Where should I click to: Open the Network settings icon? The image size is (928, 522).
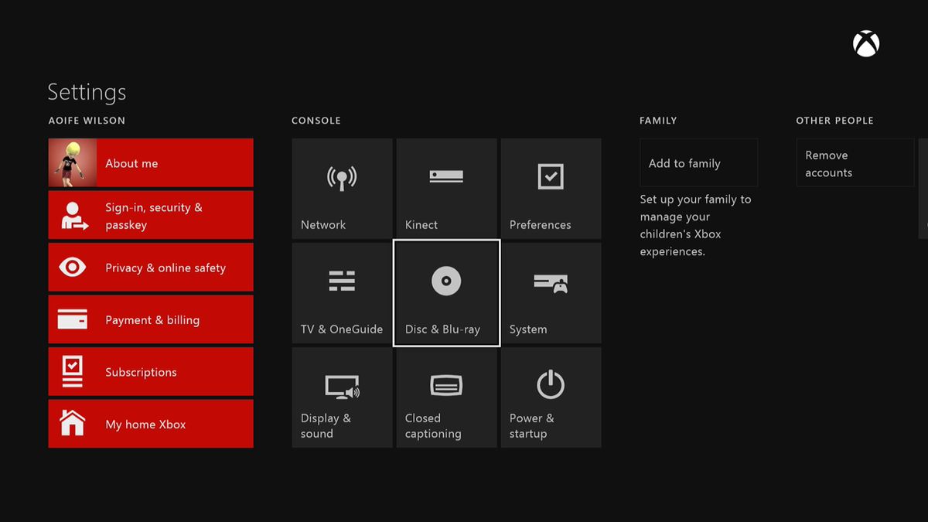342,188
